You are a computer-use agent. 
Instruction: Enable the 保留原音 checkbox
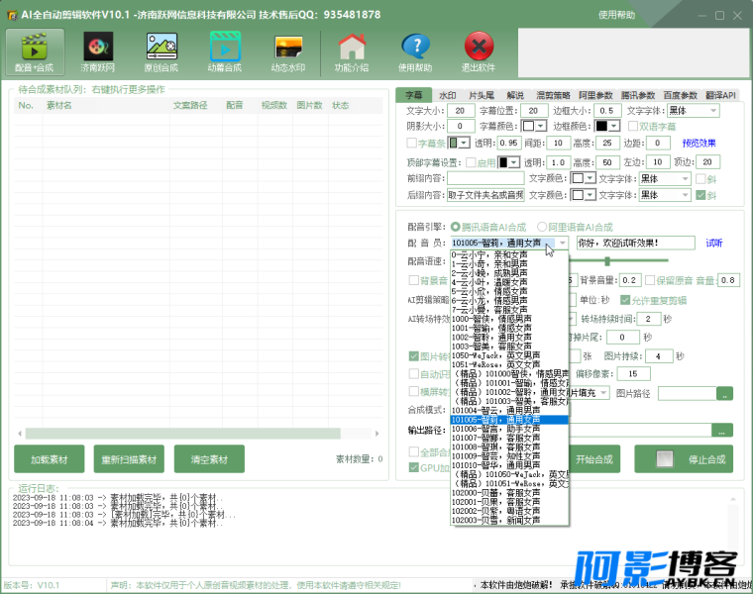(650, 280)
